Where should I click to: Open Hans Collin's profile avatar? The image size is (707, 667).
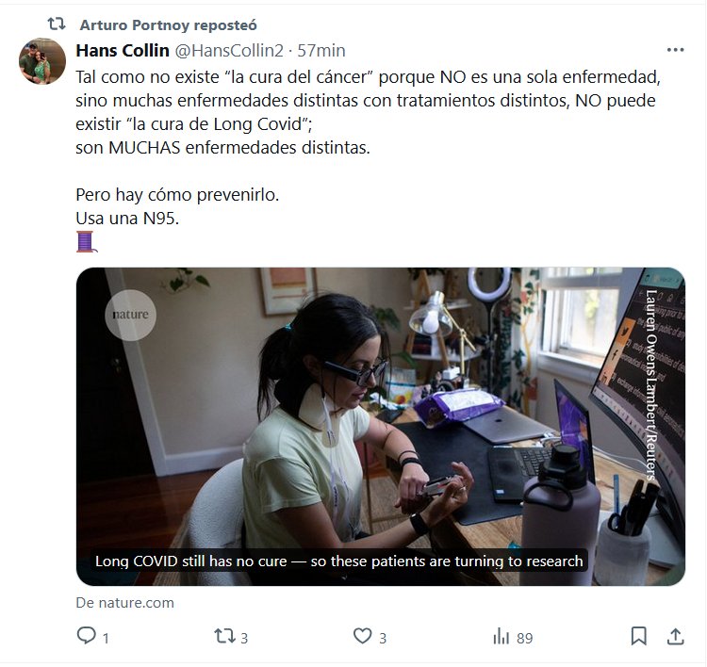point(42,62)
